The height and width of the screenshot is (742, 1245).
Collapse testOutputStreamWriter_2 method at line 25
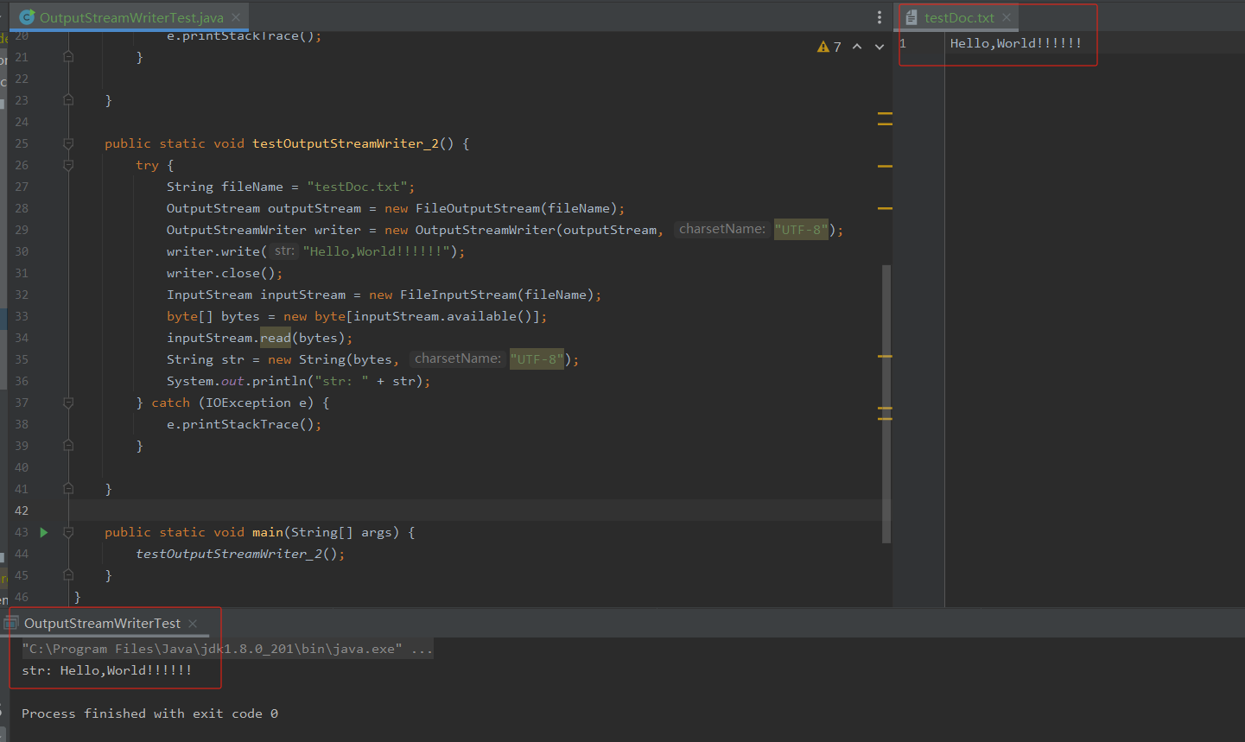coord(68,143)
